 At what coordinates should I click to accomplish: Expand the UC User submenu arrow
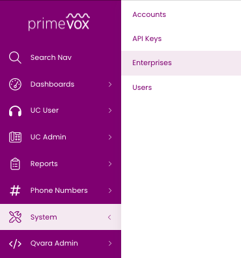click(110, 111)
